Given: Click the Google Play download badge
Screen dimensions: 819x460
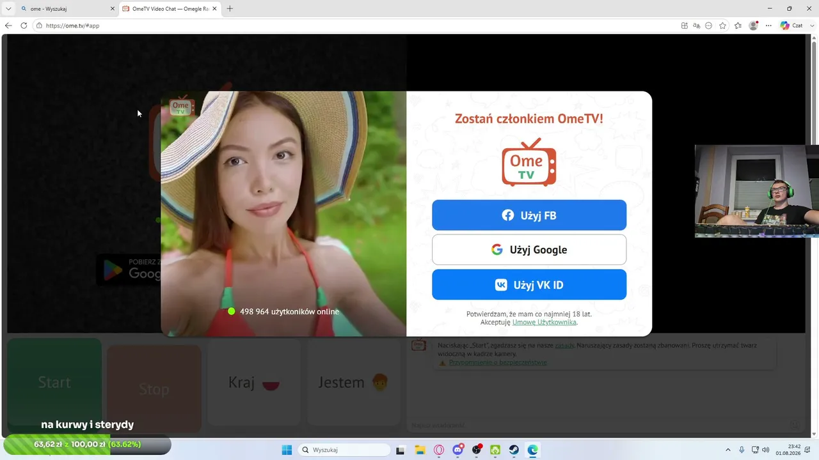Looking at the screenshot, I should (x=129, y=270).
